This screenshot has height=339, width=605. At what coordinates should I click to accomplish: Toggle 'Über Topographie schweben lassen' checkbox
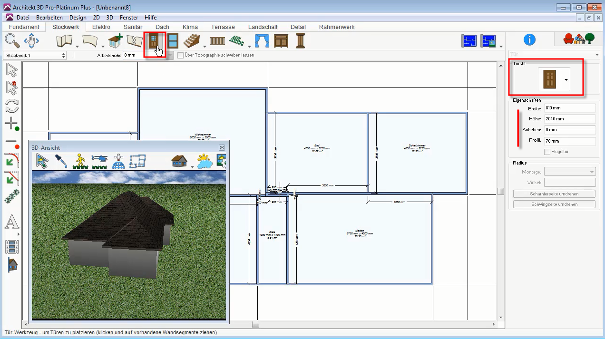coord(180,55)
